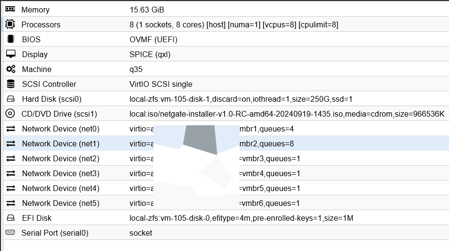This screenshot has height=251, width=449.
Task: Click the net0 network arrows icon
Action: click(11, 129)
